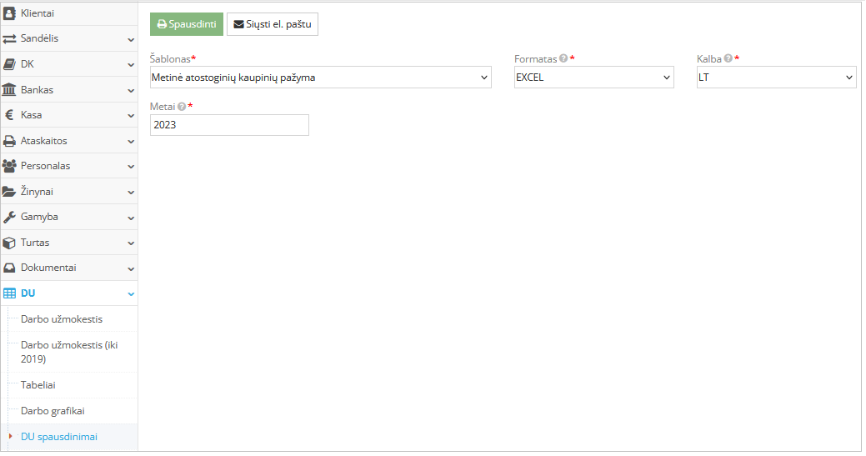
Task: Open Tabeliai submenu item
Action: 38,385
